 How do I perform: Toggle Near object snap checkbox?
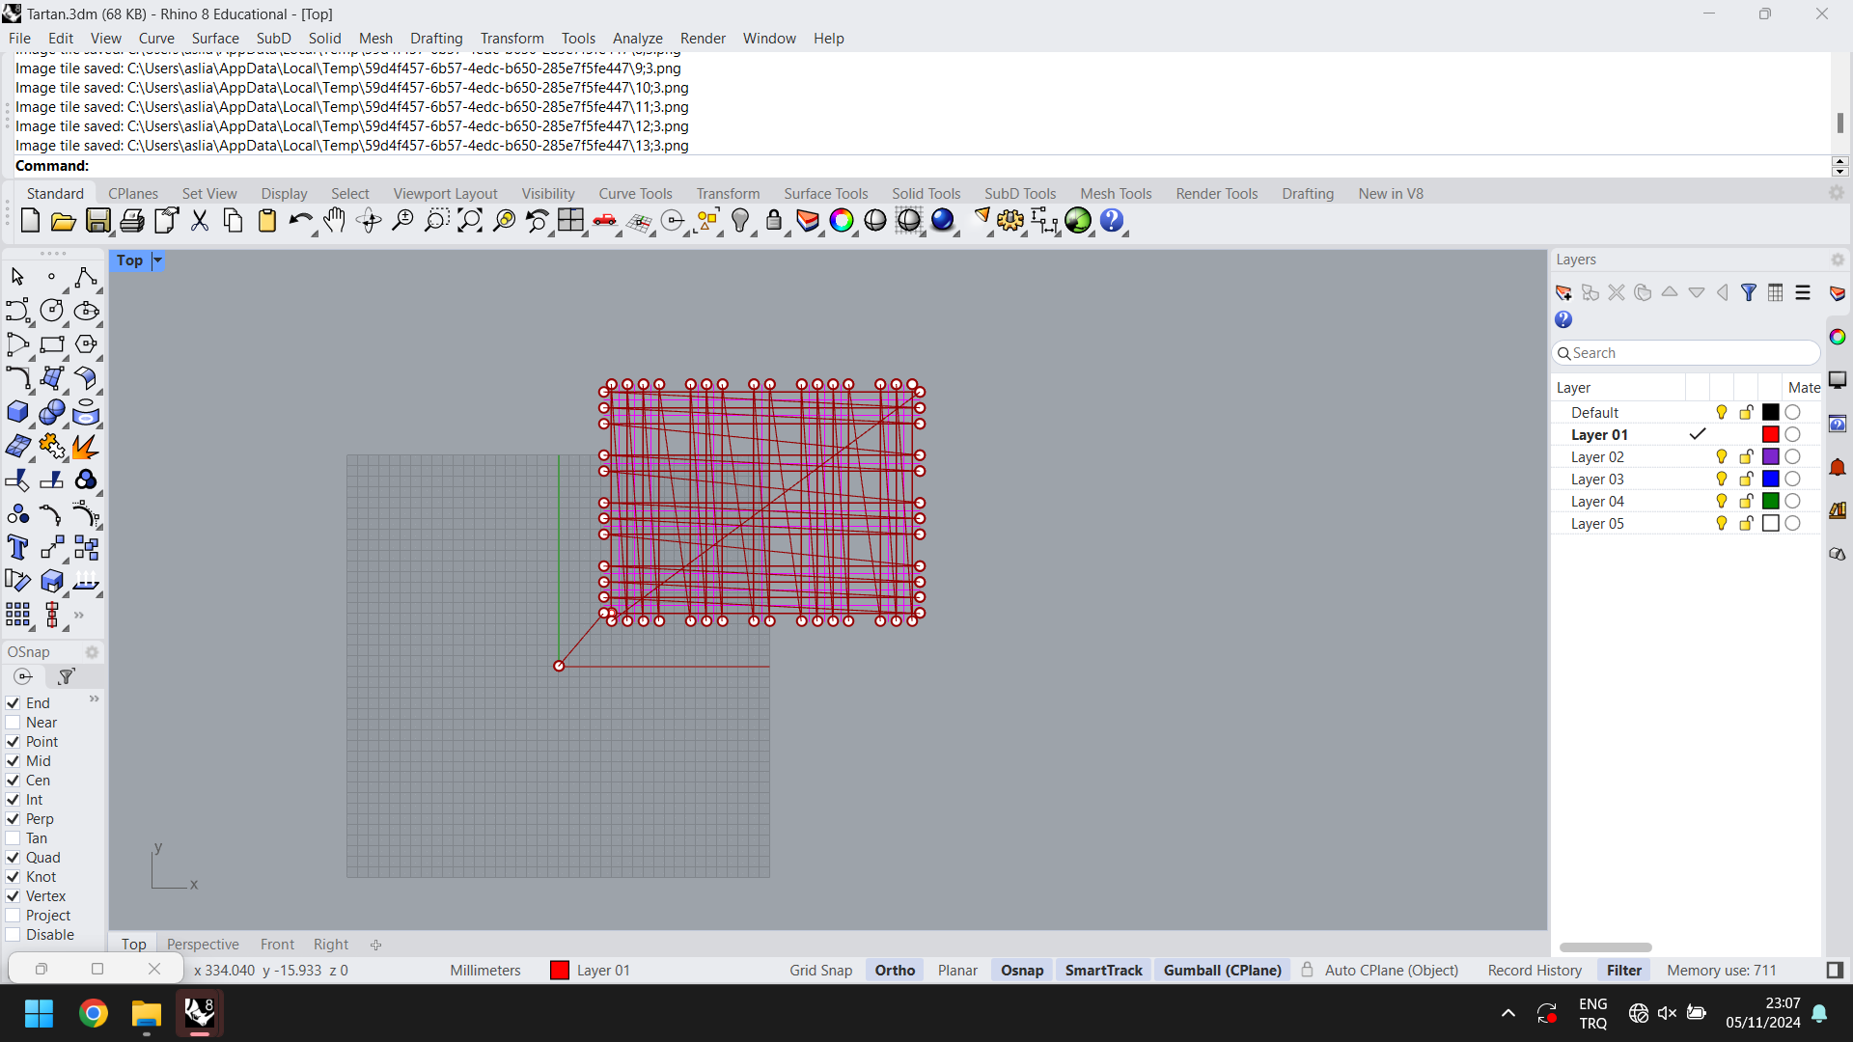click(x=13, y=723)
